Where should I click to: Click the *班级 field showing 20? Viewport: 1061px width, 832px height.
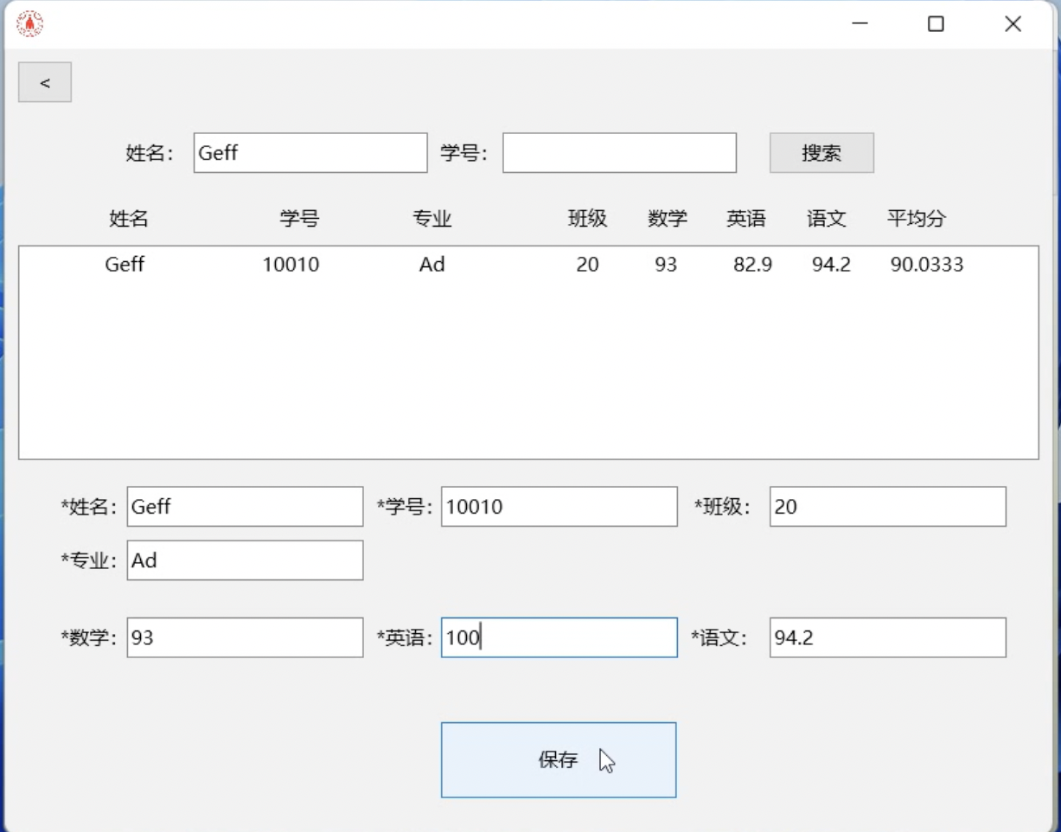pyautogui.click(x=887, y=507)
